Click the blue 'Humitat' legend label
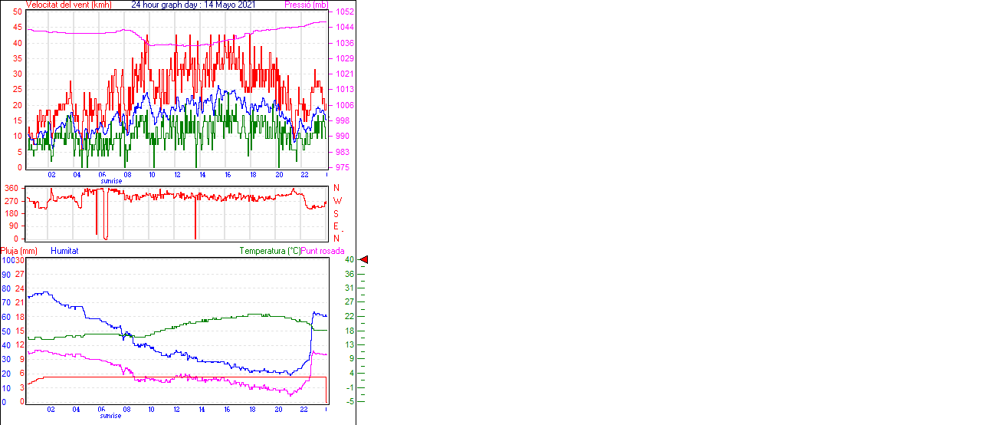The image size is (981, 425). click(x=64, y=251)
